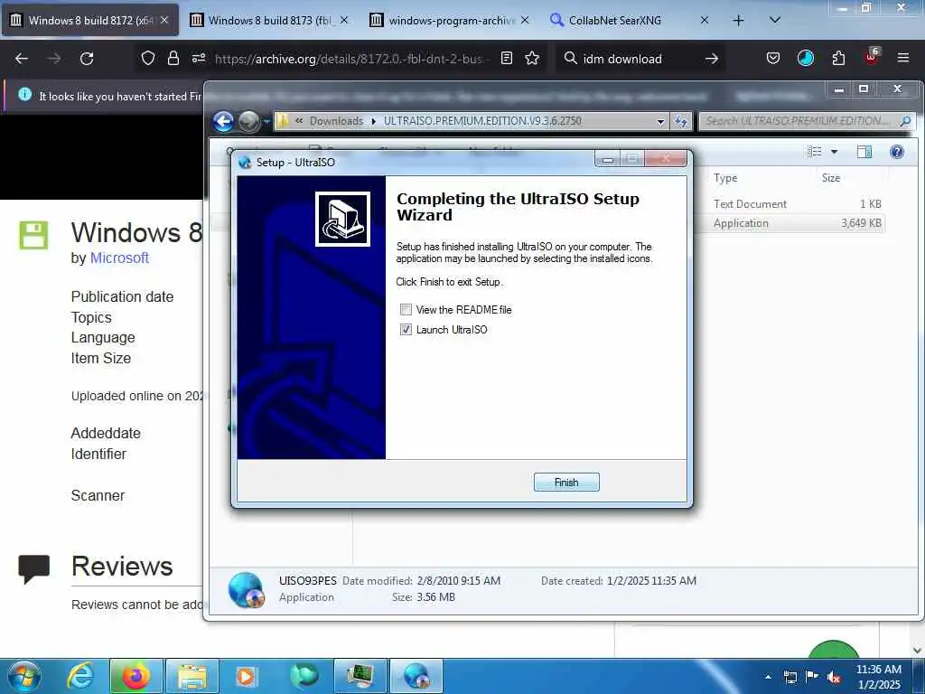The width and height of the screenshot is (925, 694).
Task: Switch to Windows 8 build 8173 tab
Action: pos(270,20)
